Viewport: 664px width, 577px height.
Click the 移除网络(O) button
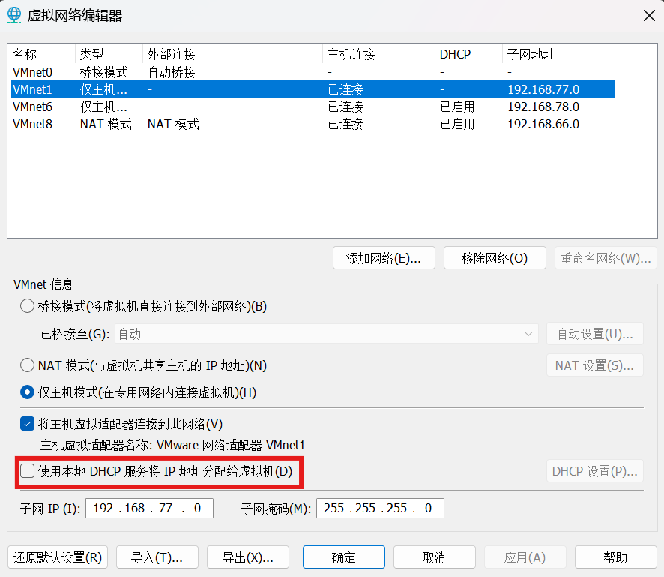pos(495,258)
